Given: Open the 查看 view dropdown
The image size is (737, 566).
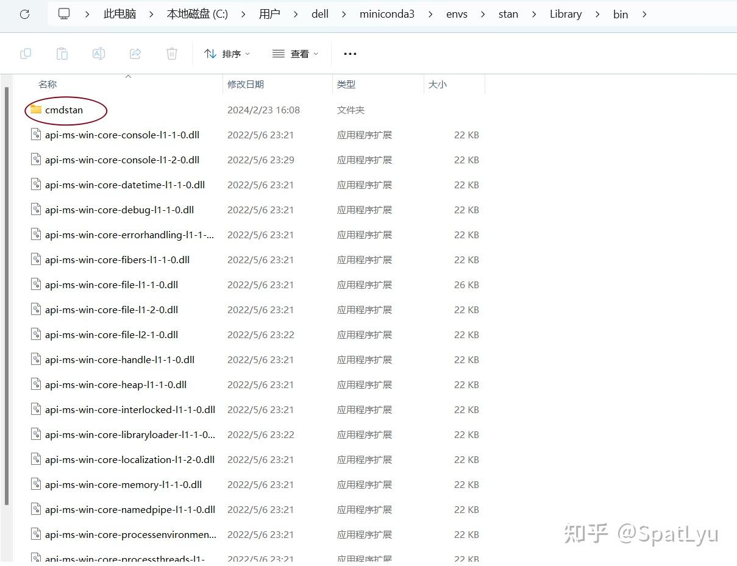Looking at the screenshot, I should 298,54.
